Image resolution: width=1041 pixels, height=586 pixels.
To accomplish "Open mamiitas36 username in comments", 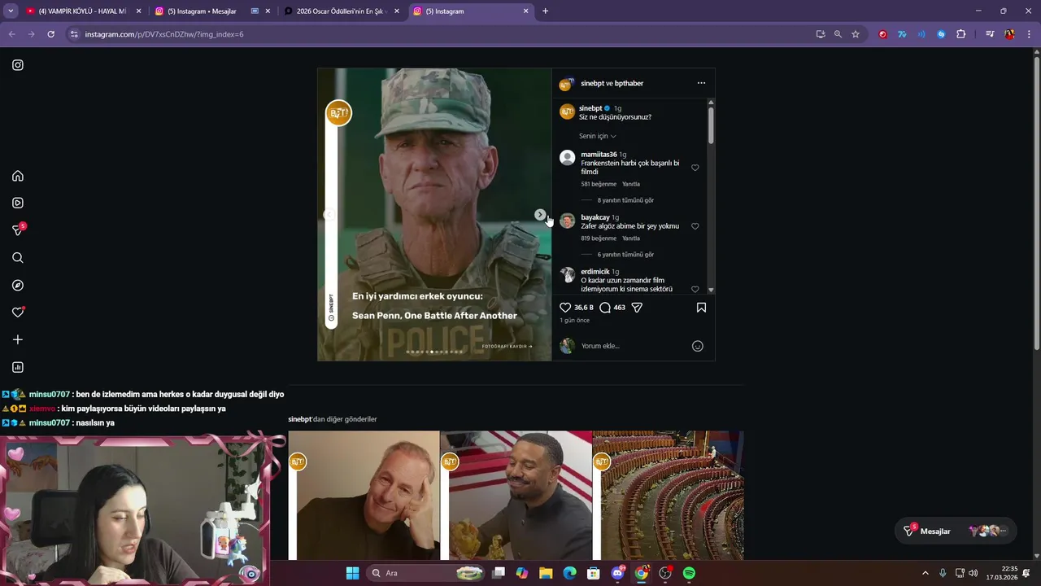I will tap(599, 155).
